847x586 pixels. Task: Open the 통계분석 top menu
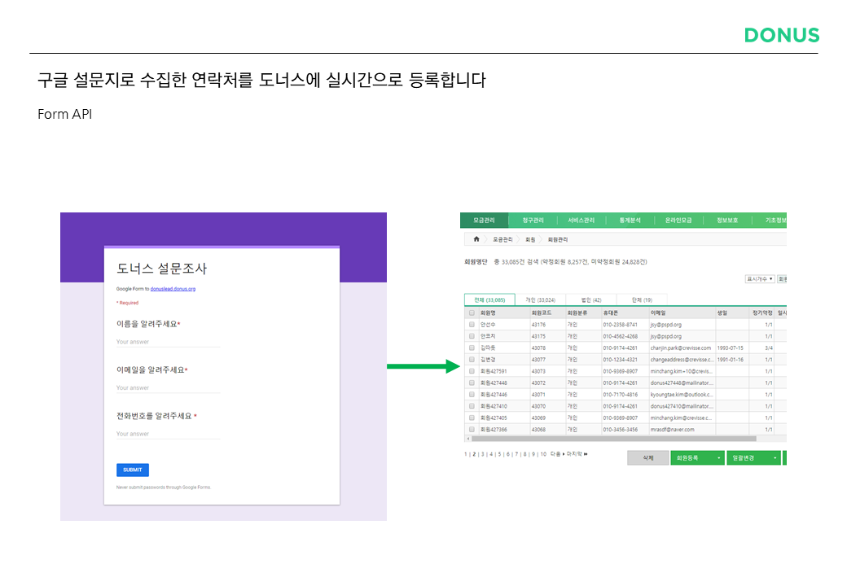coord(630,220)
